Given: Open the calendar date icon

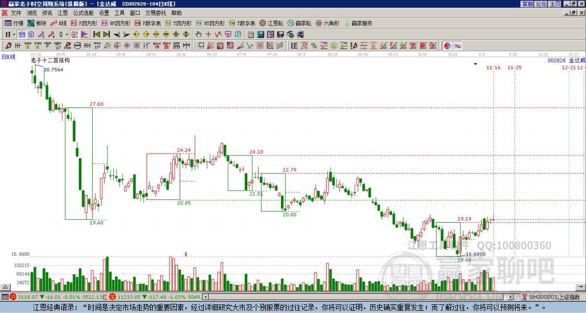Looking at the screenshot, I should [x=251, y=35].
